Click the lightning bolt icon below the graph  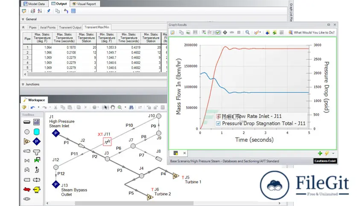point(327,153)
